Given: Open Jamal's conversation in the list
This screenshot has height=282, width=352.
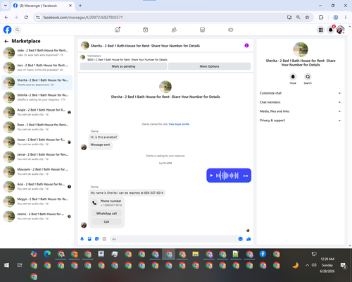Looking at the screenshot, I should pos(37,157).
